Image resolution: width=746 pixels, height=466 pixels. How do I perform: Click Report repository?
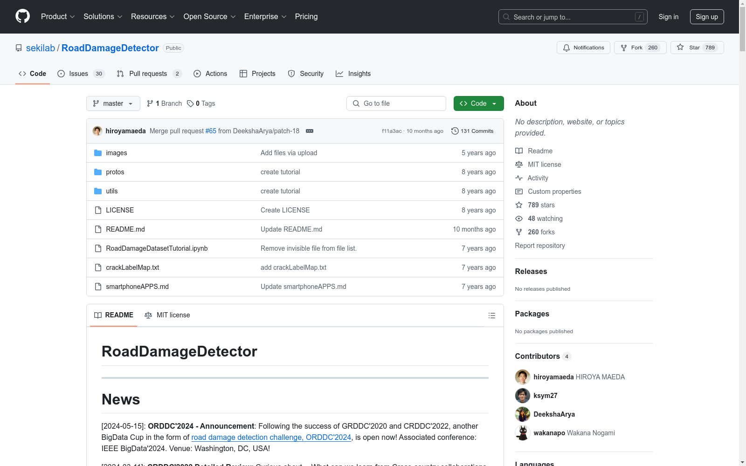click(x=540, y=246)
